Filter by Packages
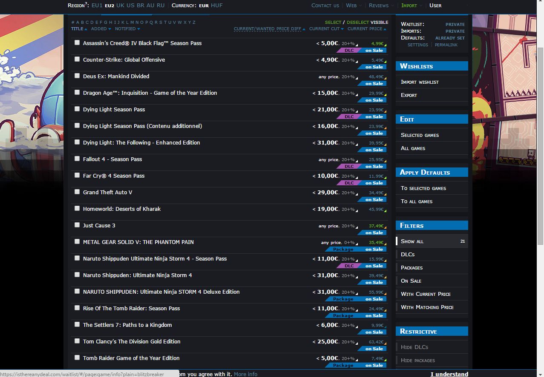This screenshot has height=377, width=544. tap(412, 268)
